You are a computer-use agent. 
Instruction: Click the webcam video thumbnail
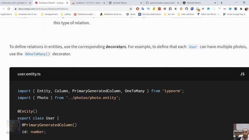tap(241, 132)
